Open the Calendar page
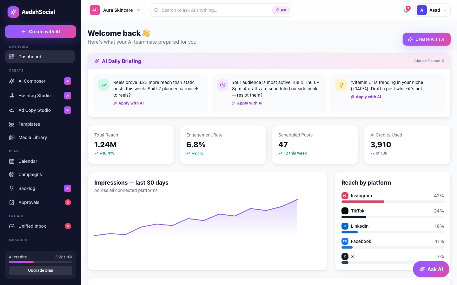Screen dimensions: 457x285 click(40, 161)
